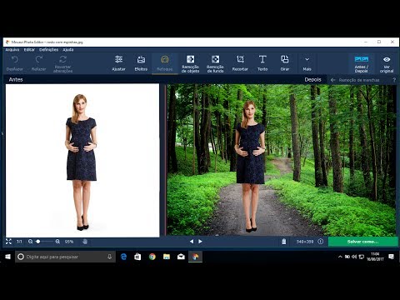Image resolution: width=400 pixels, height=300 pixels.
Task: Open the Arquivo menu
Action: pos(12,50)
